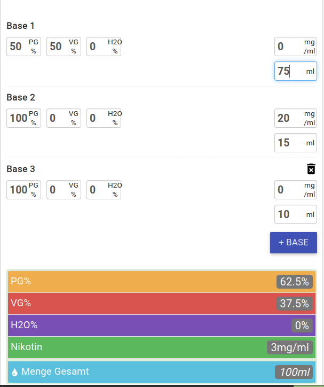The image size is (324, 387).
Task: Select Base 1 VG percent field
Action: click(x=64, y=47)
